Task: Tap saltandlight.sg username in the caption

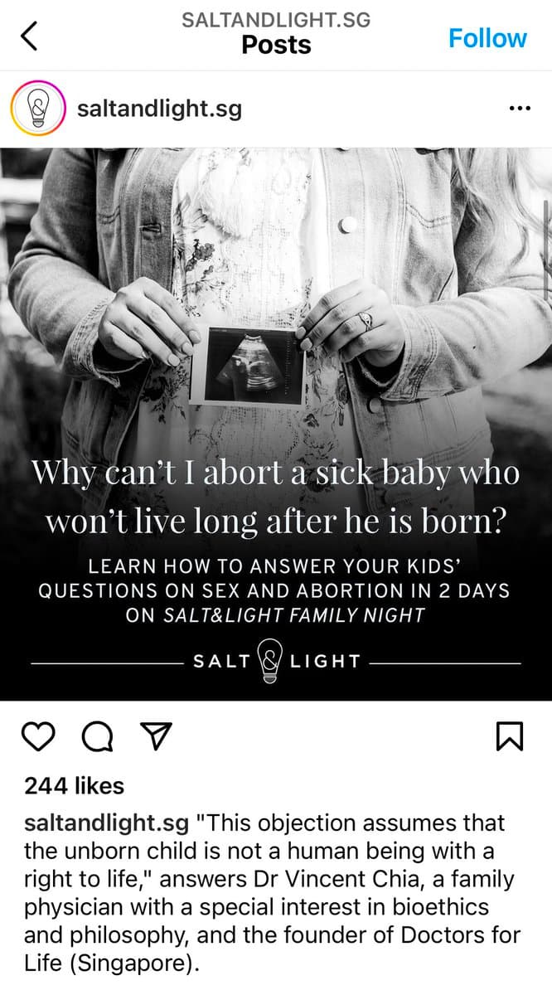Action: [x=107, y=824]
